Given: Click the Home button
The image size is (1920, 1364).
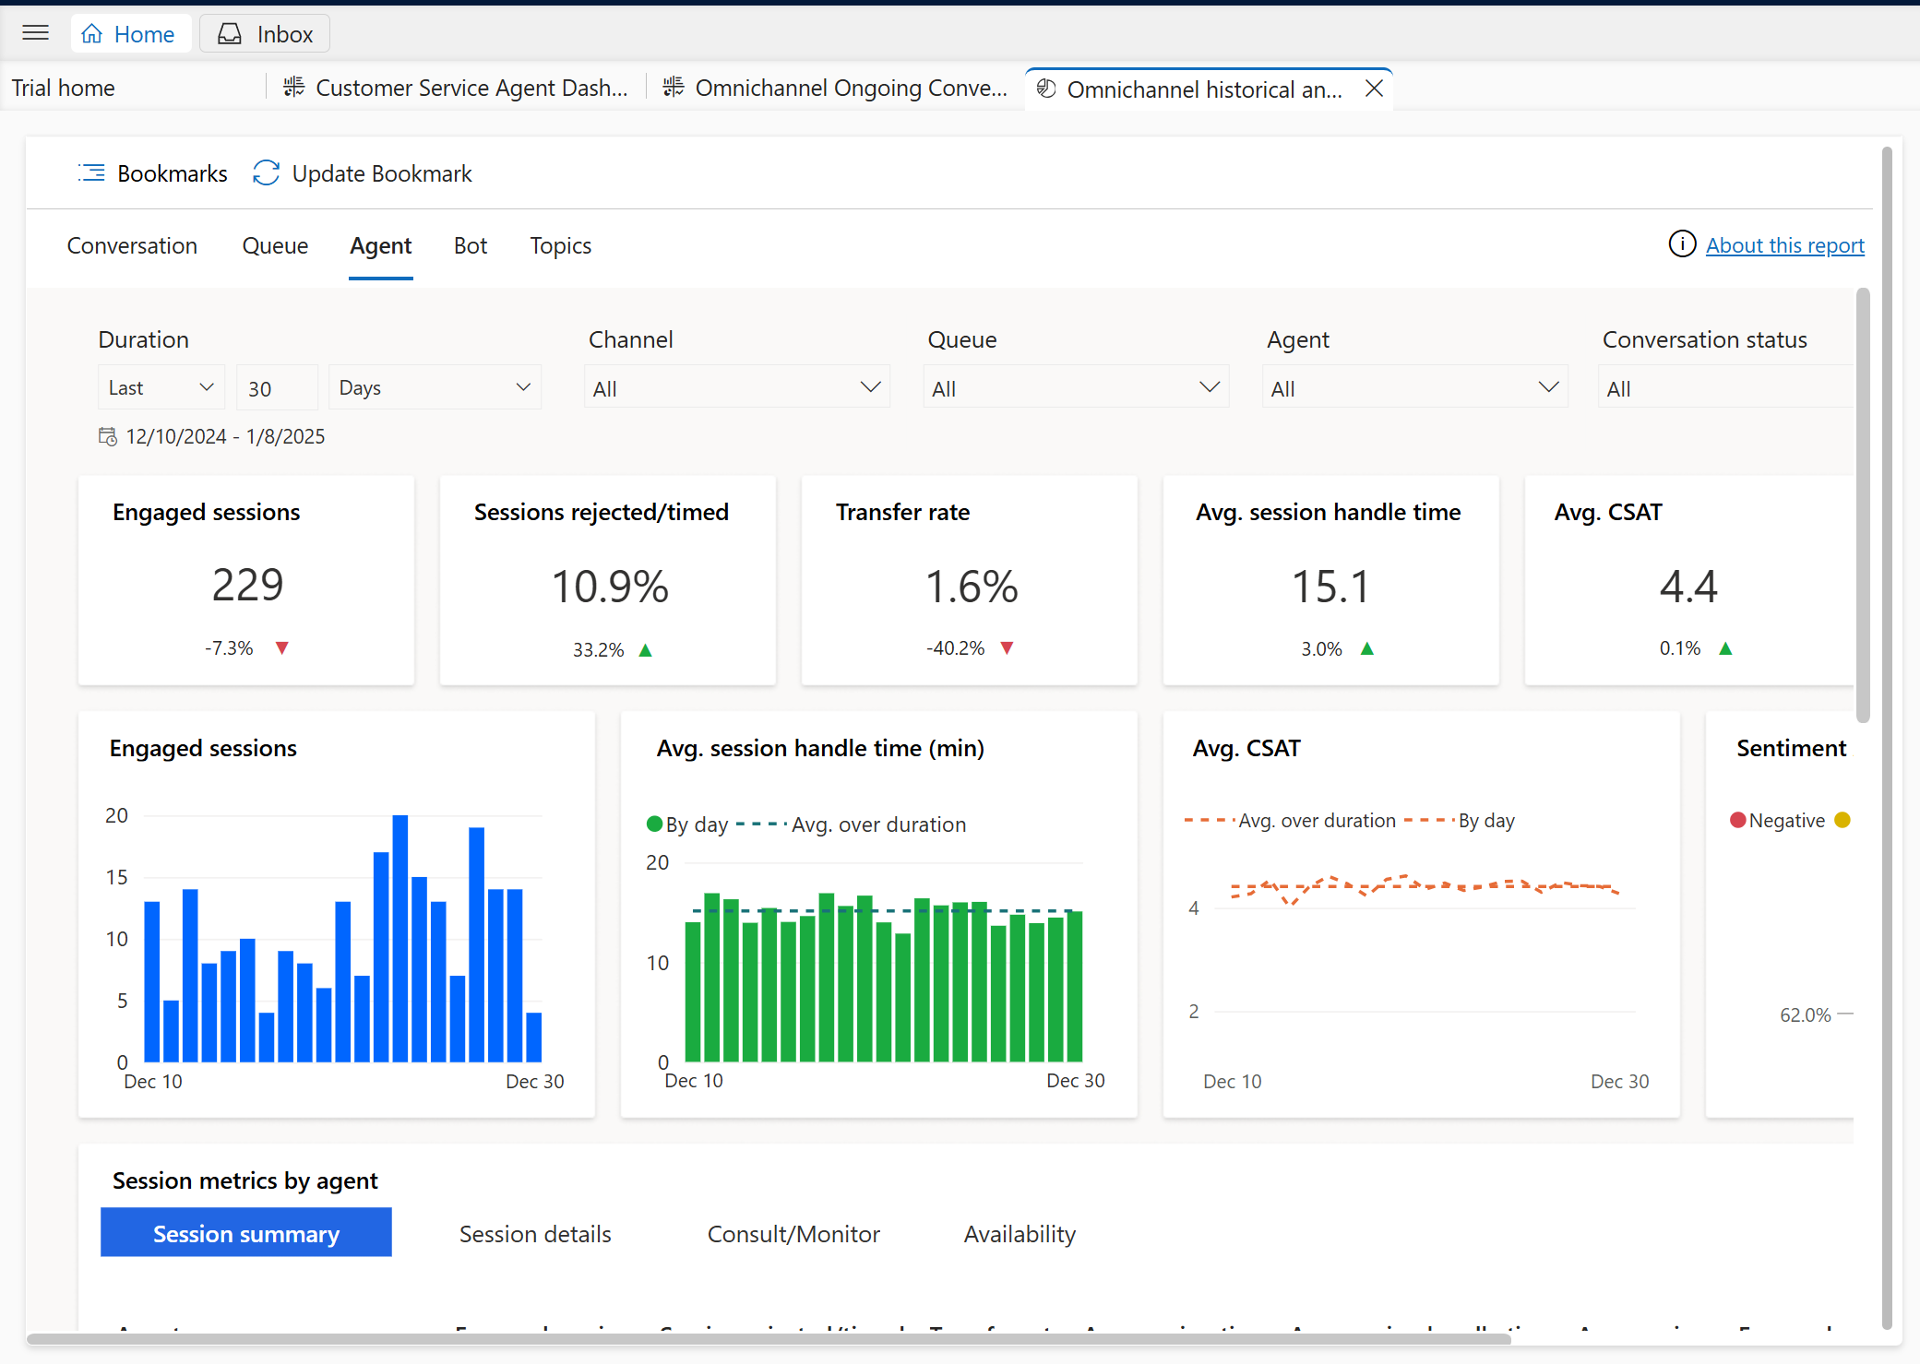Looking at the screenshot, I should pos(130,34).
